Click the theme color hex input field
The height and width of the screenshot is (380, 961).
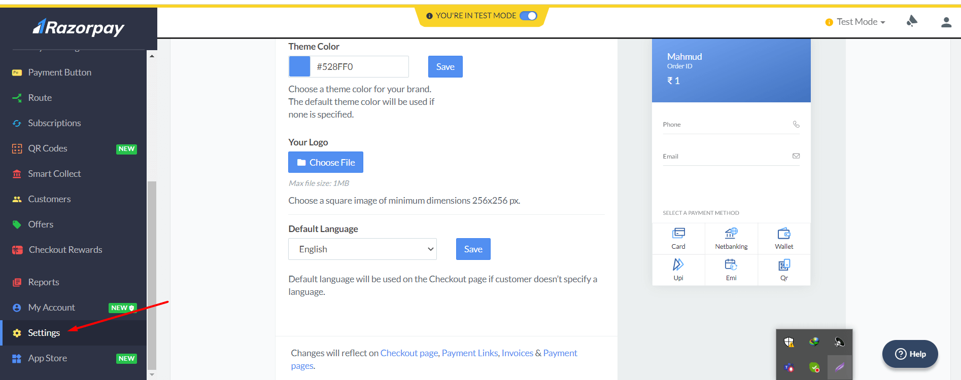click(x=359, y=67)
